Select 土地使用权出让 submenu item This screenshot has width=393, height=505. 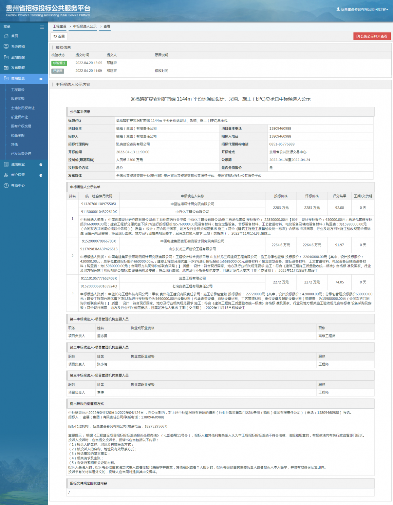coord(23,108)
